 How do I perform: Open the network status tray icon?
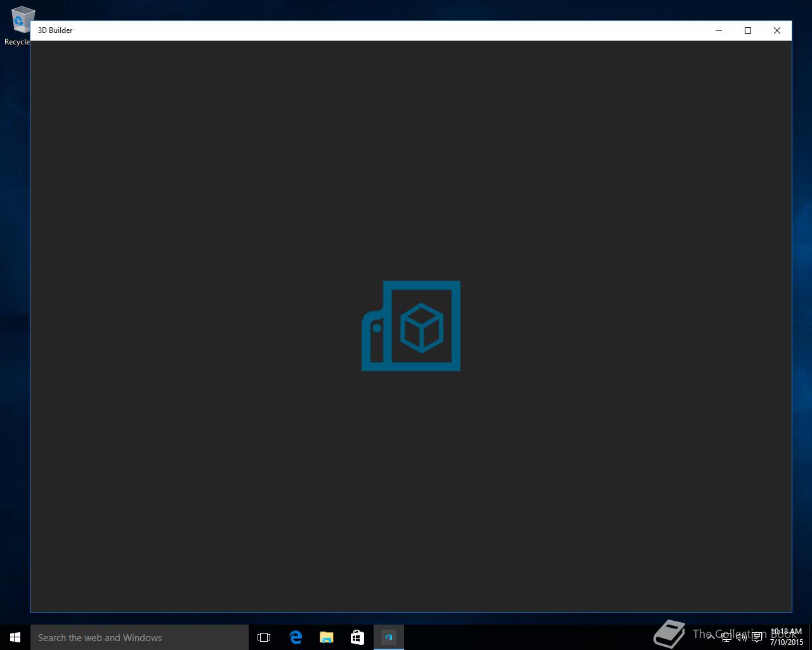point(726,637)
